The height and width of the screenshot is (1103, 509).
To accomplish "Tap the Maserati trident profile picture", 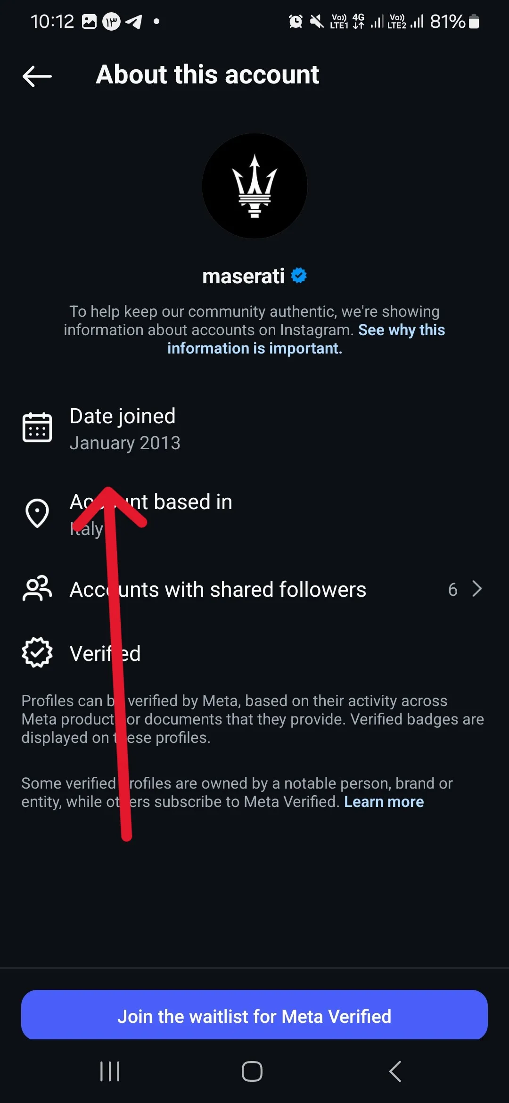I will coord(254,186).
